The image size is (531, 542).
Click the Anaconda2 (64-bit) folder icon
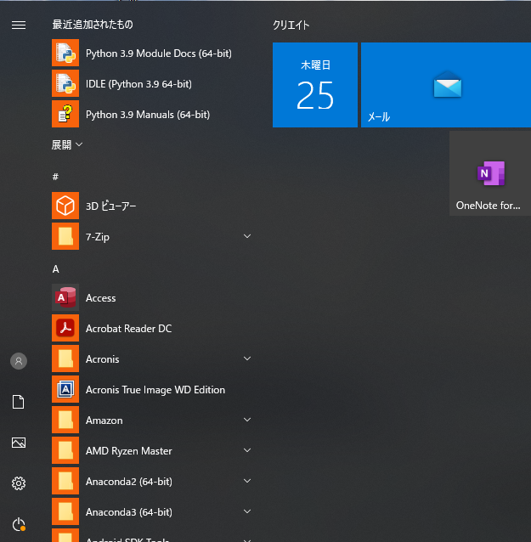65,481
